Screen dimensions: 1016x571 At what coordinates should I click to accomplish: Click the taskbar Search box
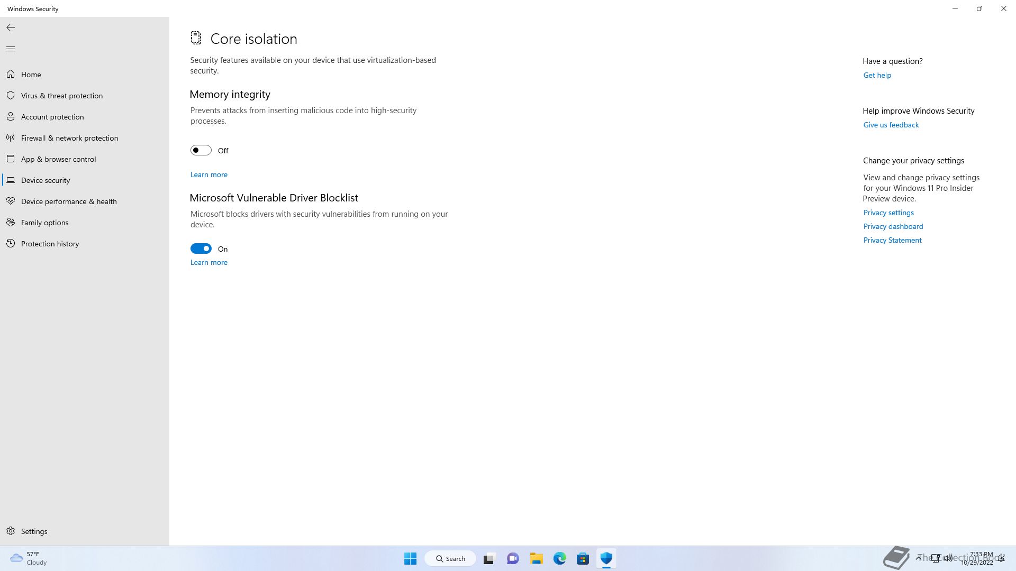[x=450, y=558]
